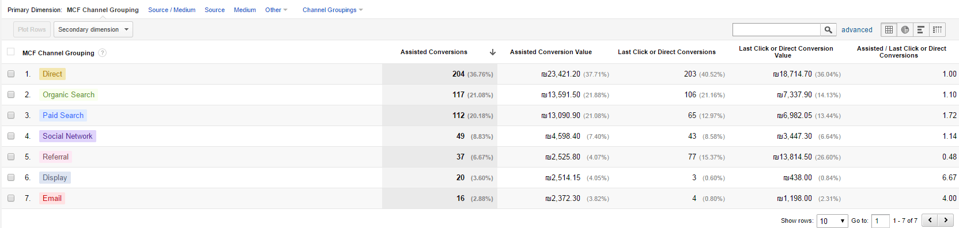
Task: Tick the Paid Search row checkbox
Action: pos(11,115)
